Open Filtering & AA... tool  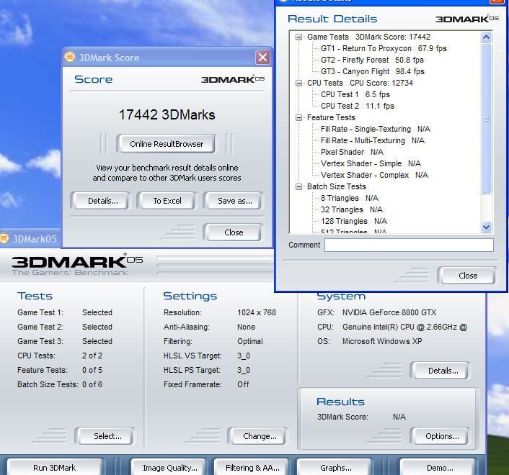252,468
